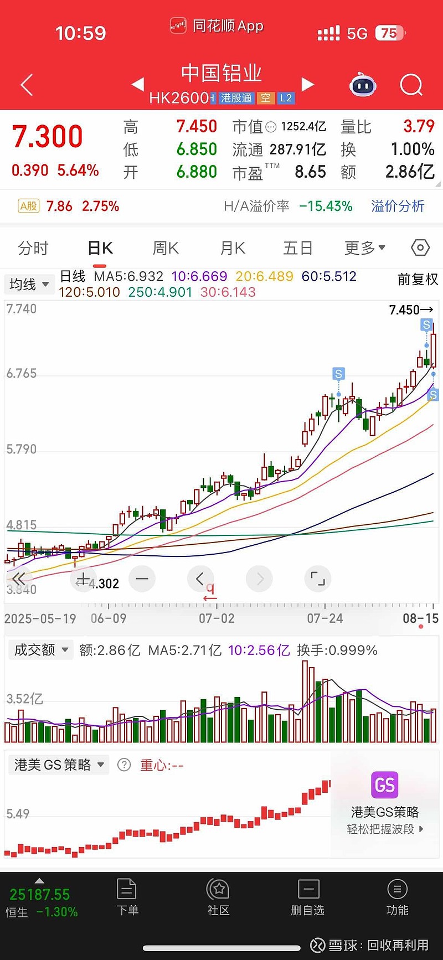Tap the chart pan-left double chevron
443x960 pixels.
(18, 579)
